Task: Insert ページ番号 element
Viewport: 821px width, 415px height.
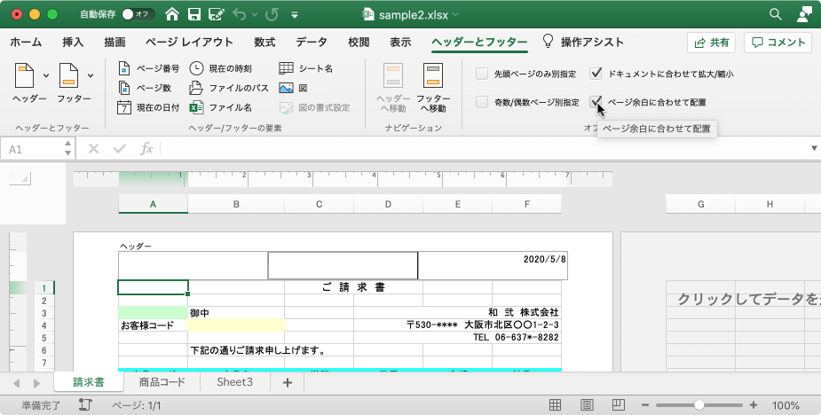Action: tap(149, 68)
